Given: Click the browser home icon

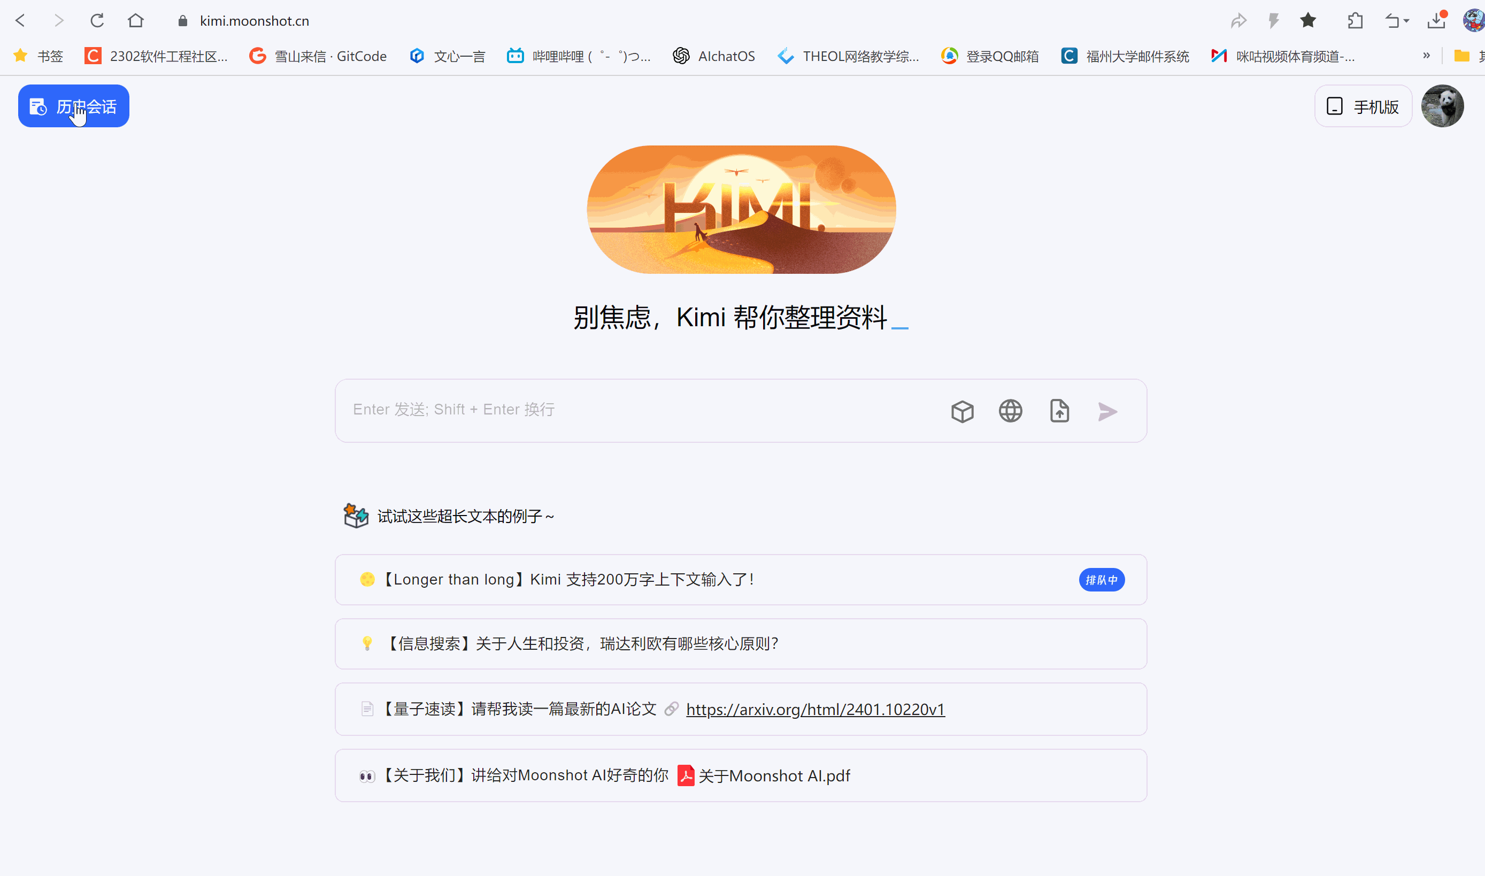Looking at the screenshot, I should click(136, 21).
